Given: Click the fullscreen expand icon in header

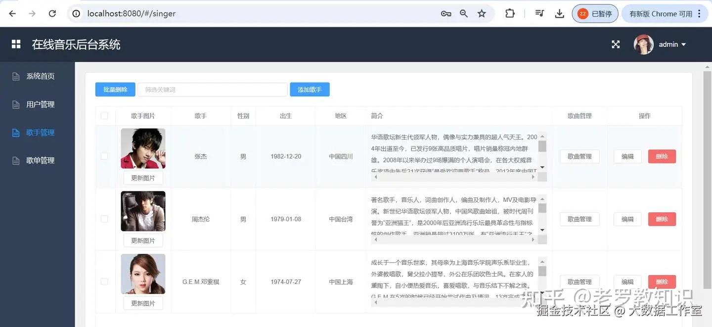Looking at the screenshot, I should pyautogui.click(x=616, y=45).
